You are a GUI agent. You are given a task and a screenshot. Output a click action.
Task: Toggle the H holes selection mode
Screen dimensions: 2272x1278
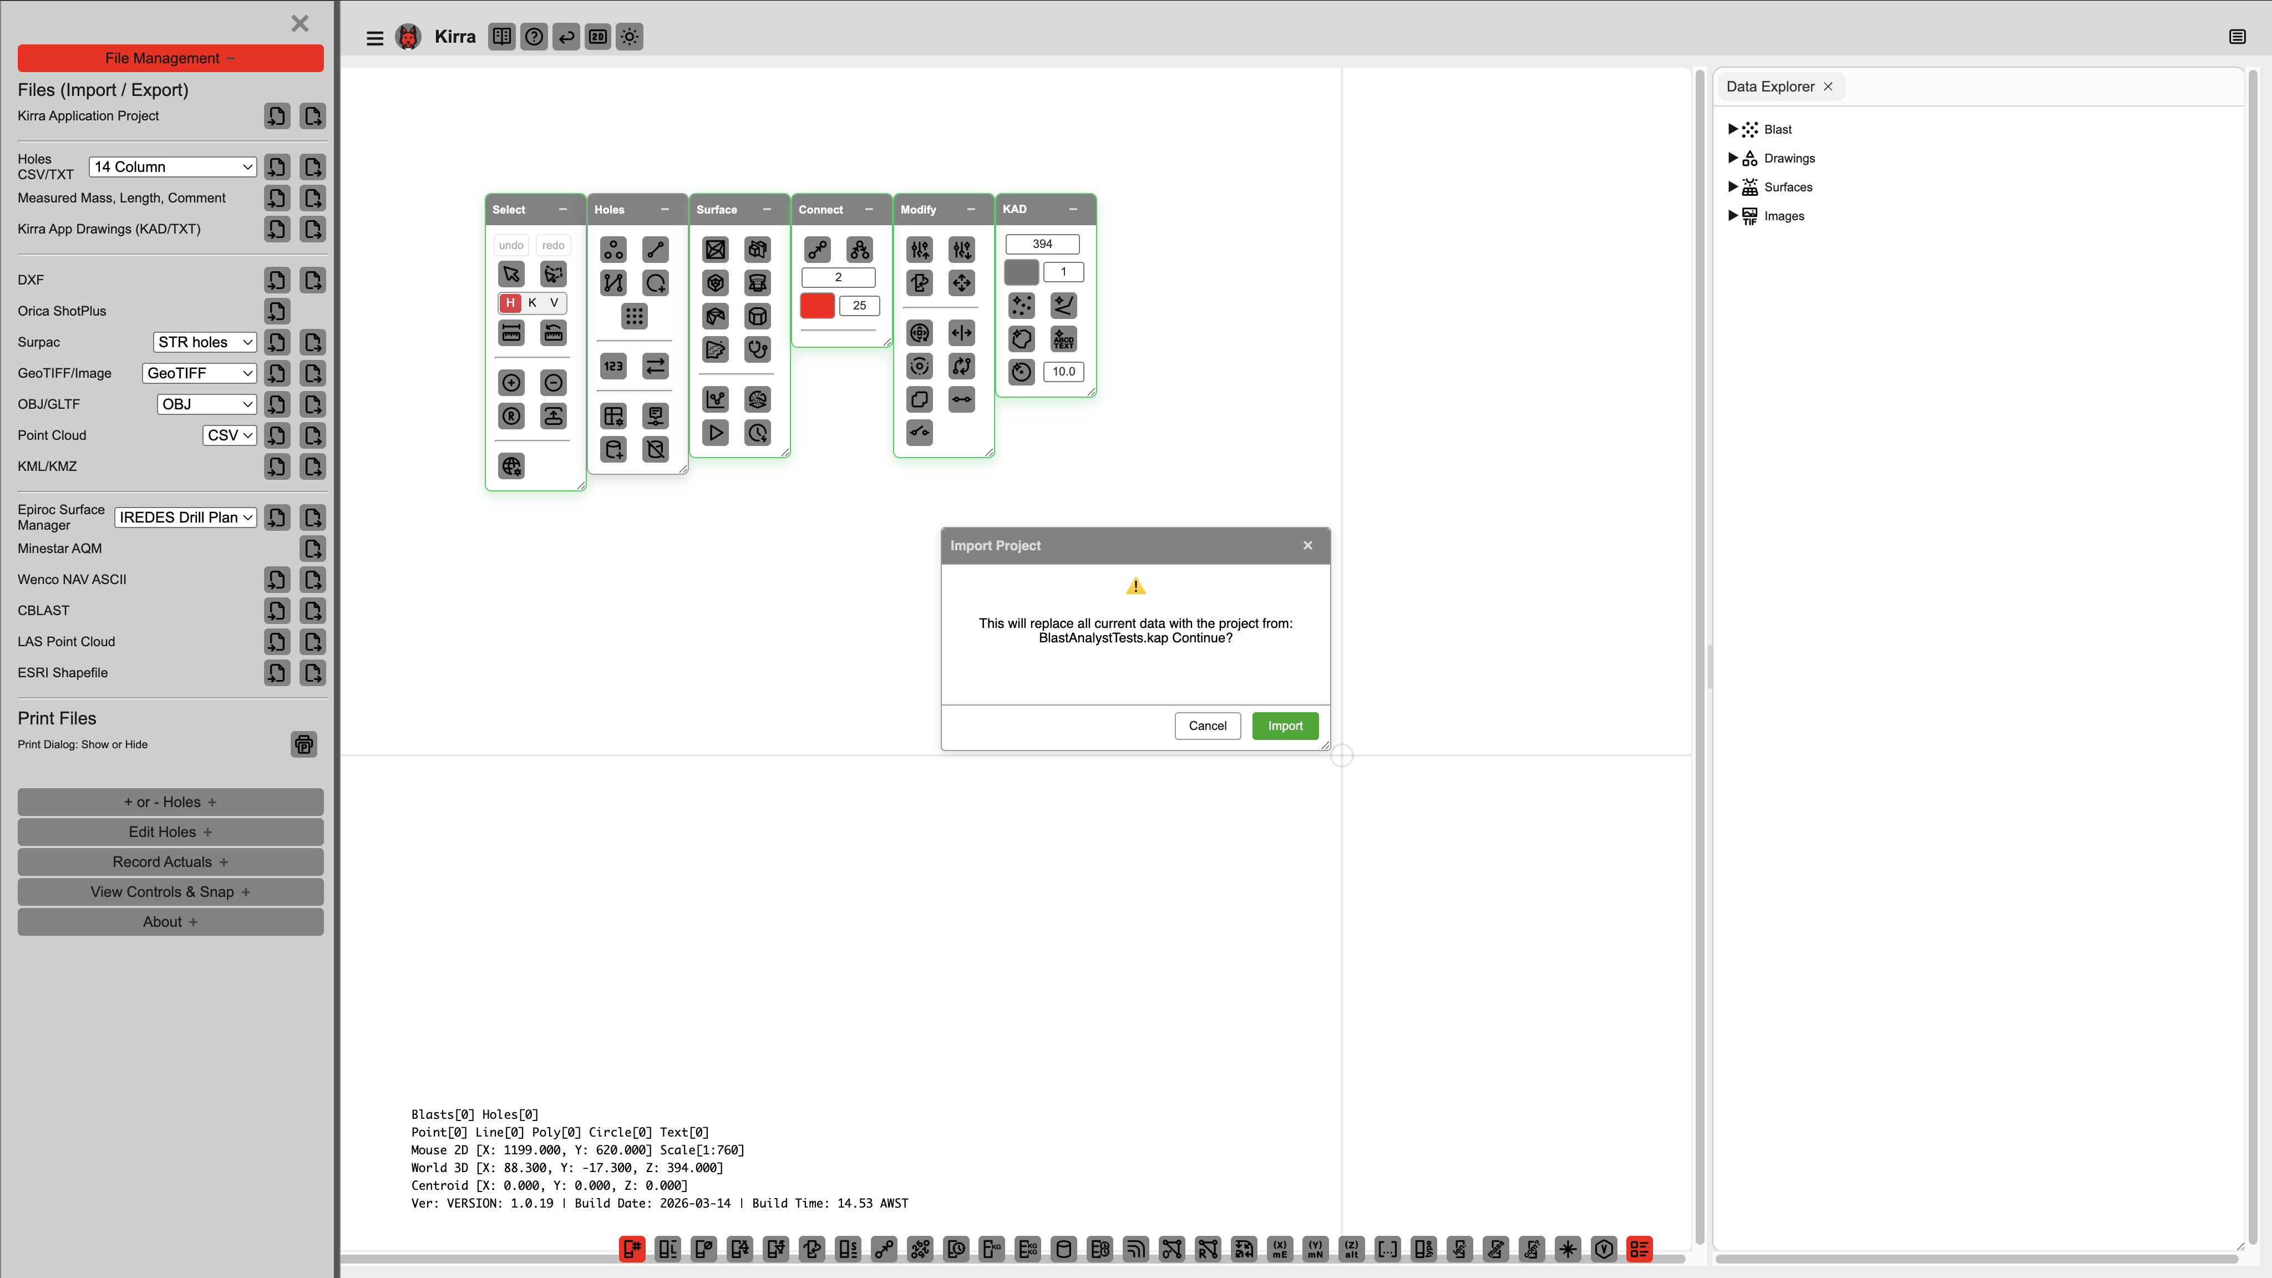[510, 302]
